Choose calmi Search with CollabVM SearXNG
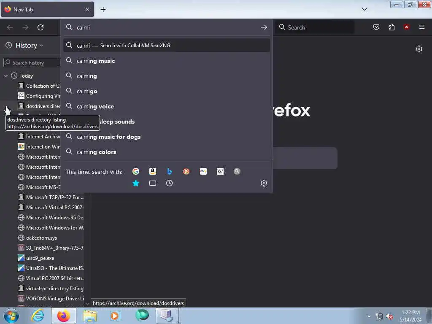The height and width of the screenshot is (324, 432). click(166, 46)
